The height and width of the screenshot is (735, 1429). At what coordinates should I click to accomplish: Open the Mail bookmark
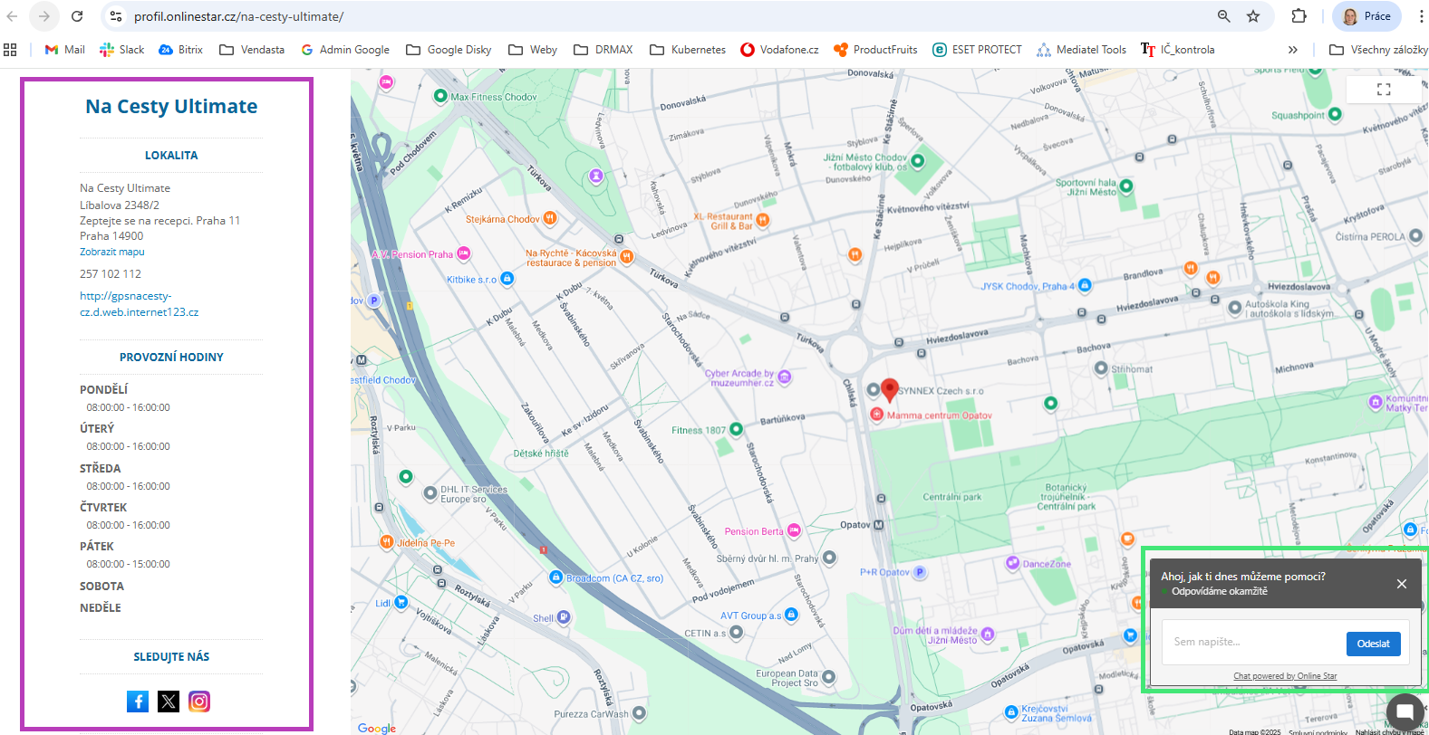[x=64, y=50]
